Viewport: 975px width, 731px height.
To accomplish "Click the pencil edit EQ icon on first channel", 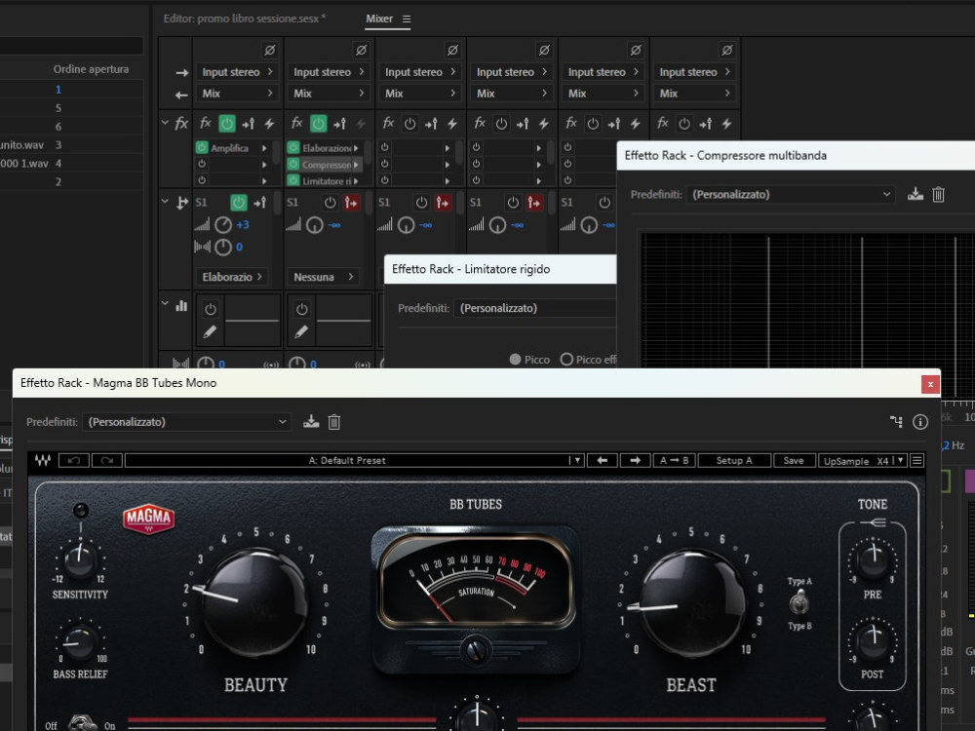I will point(211,332).
